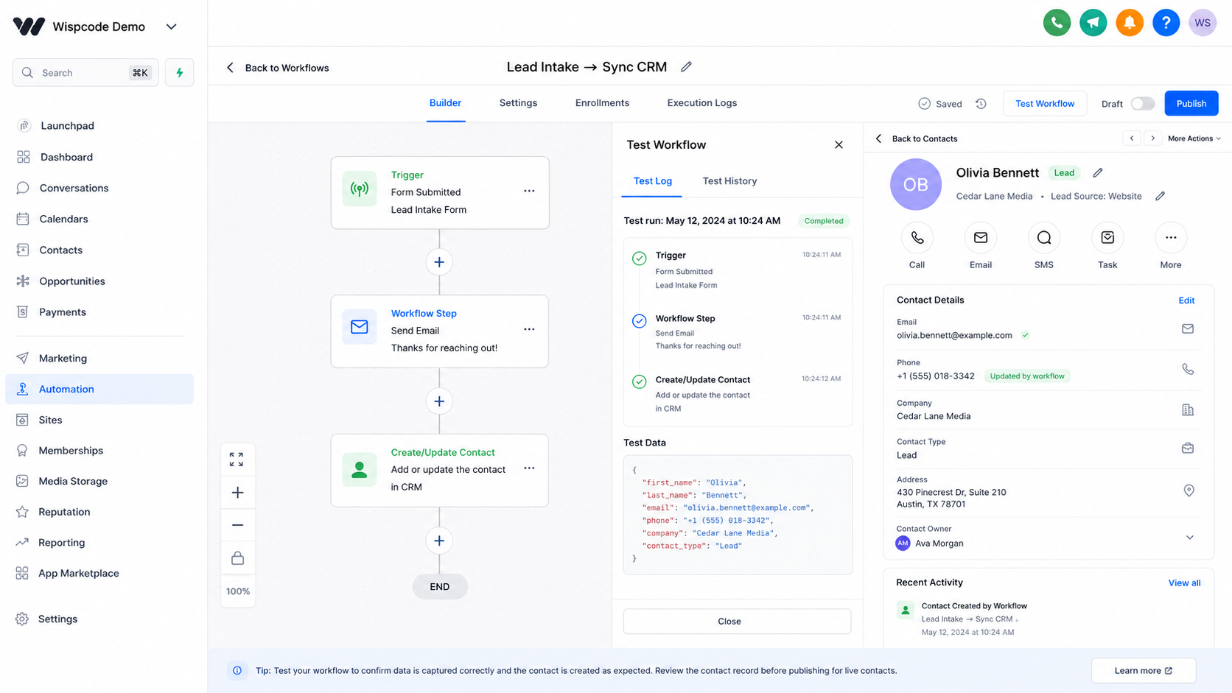The height and width of the screenshot is (693, 1232).
Task: Click the Publish button
Action: (1191, 104)
